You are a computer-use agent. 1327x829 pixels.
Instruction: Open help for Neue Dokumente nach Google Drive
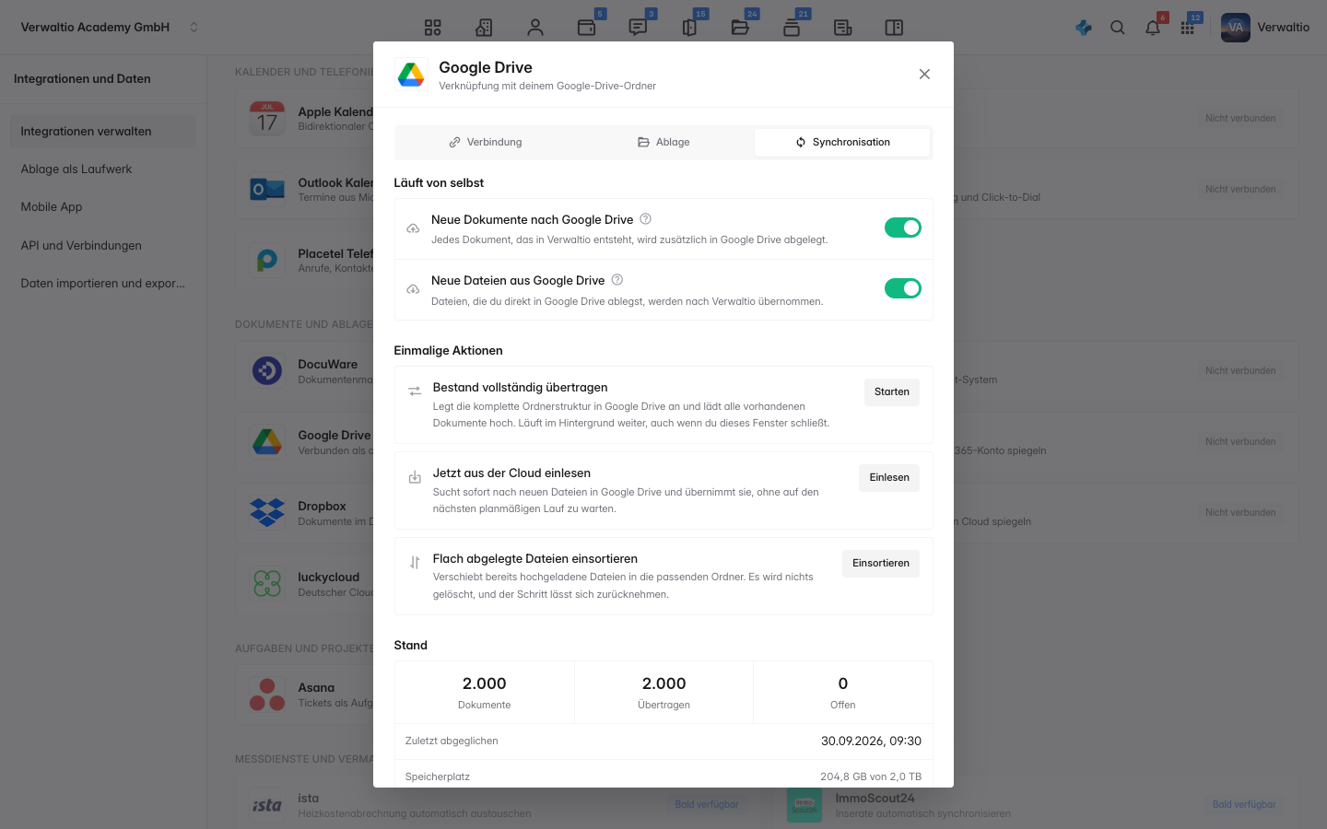tap(646, 219)
